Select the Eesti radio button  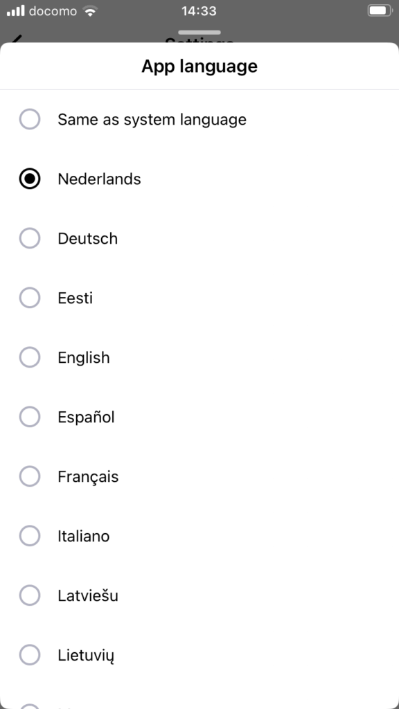pyautogui.click(x=30, y=298)
